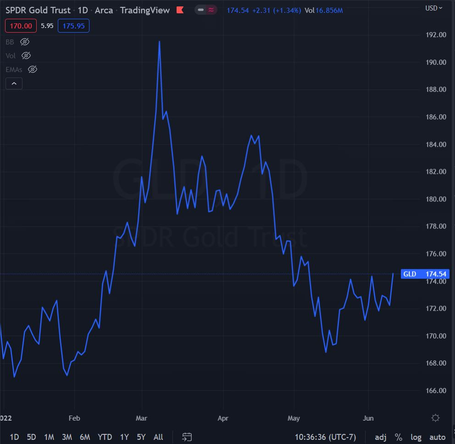This screenshot has height=444, width=455.
Task: Click the Arca exchange label in title
Action: pyautogui.click(x=104, y=10)
